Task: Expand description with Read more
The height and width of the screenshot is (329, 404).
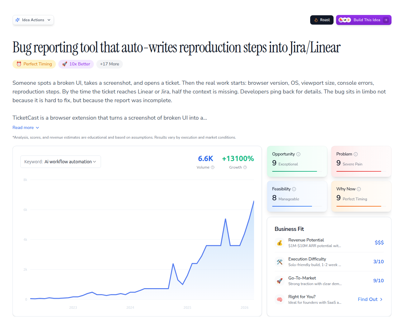Action: tap(26, 127)
